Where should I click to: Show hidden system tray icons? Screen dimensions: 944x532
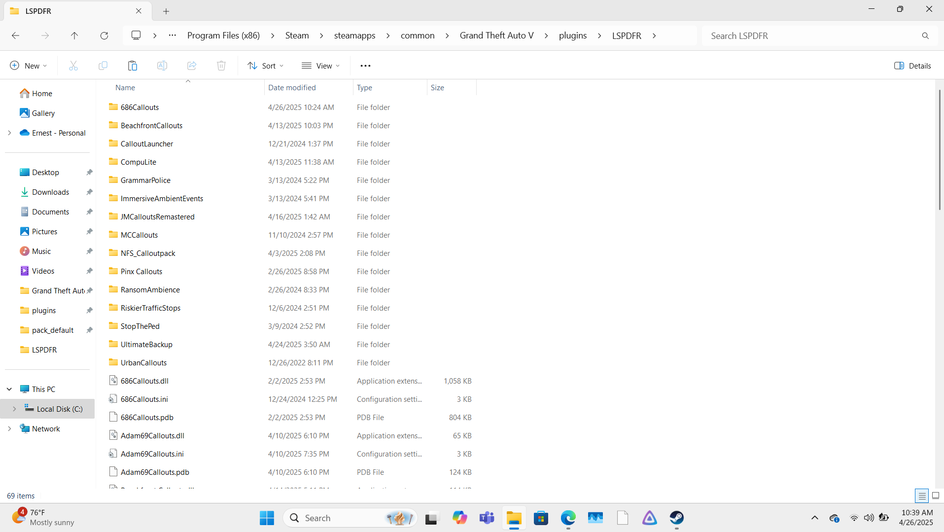coord(814,518)
